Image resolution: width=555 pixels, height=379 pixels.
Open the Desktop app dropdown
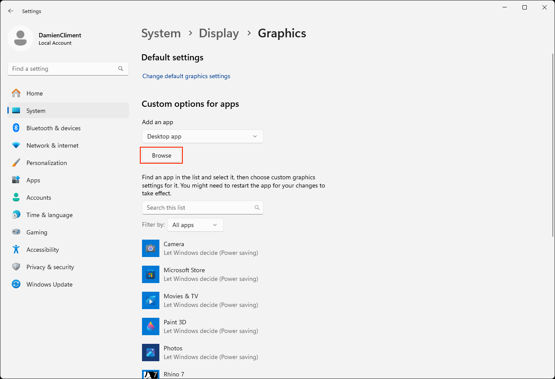(x=203, y=136)
